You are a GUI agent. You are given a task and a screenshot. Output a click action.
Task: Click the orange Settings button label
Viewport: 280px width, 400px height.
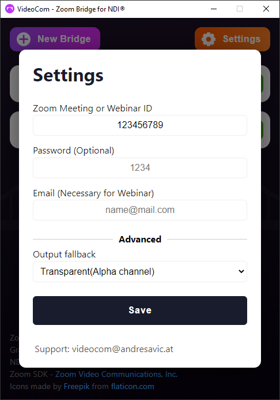(x=241, y=39)
